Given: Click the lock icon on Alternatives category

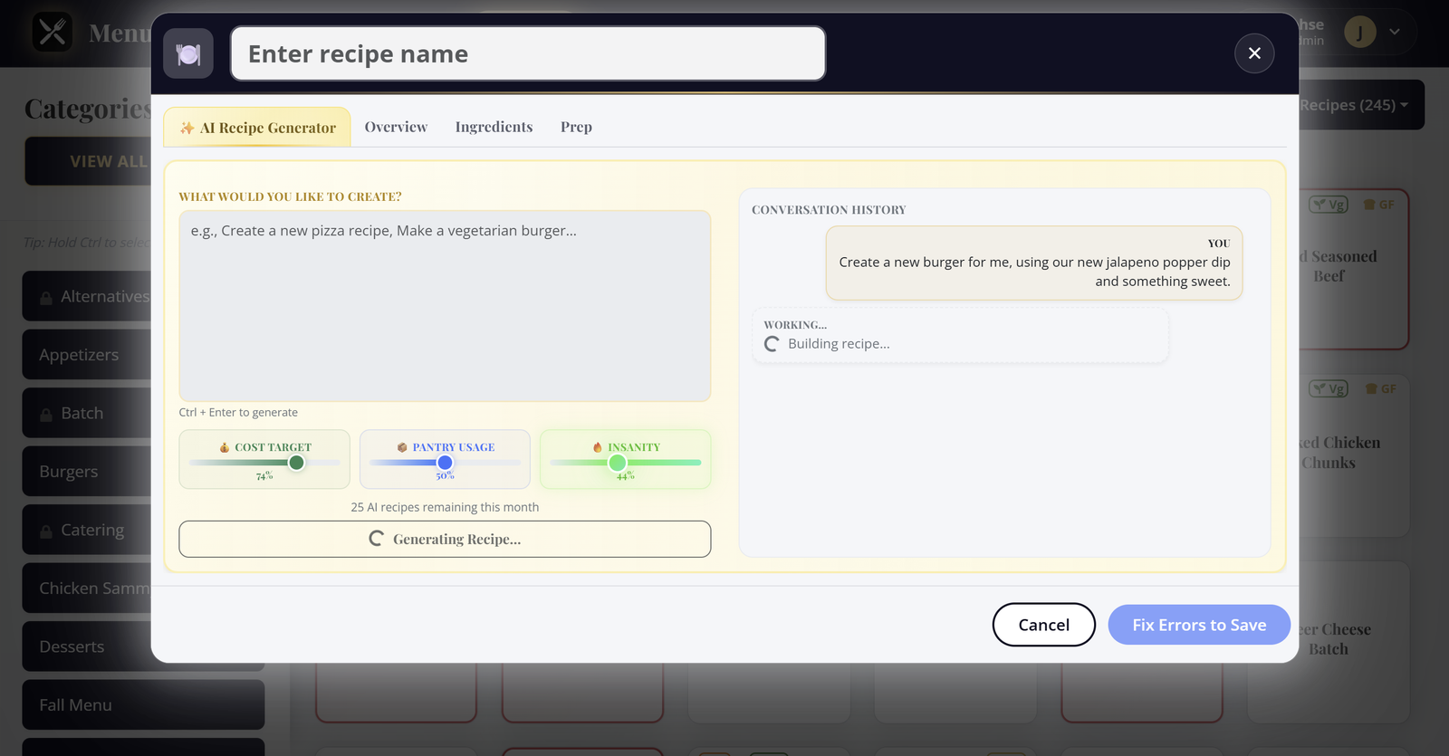Looking at the screenshot, I should [x=46, y=297].
